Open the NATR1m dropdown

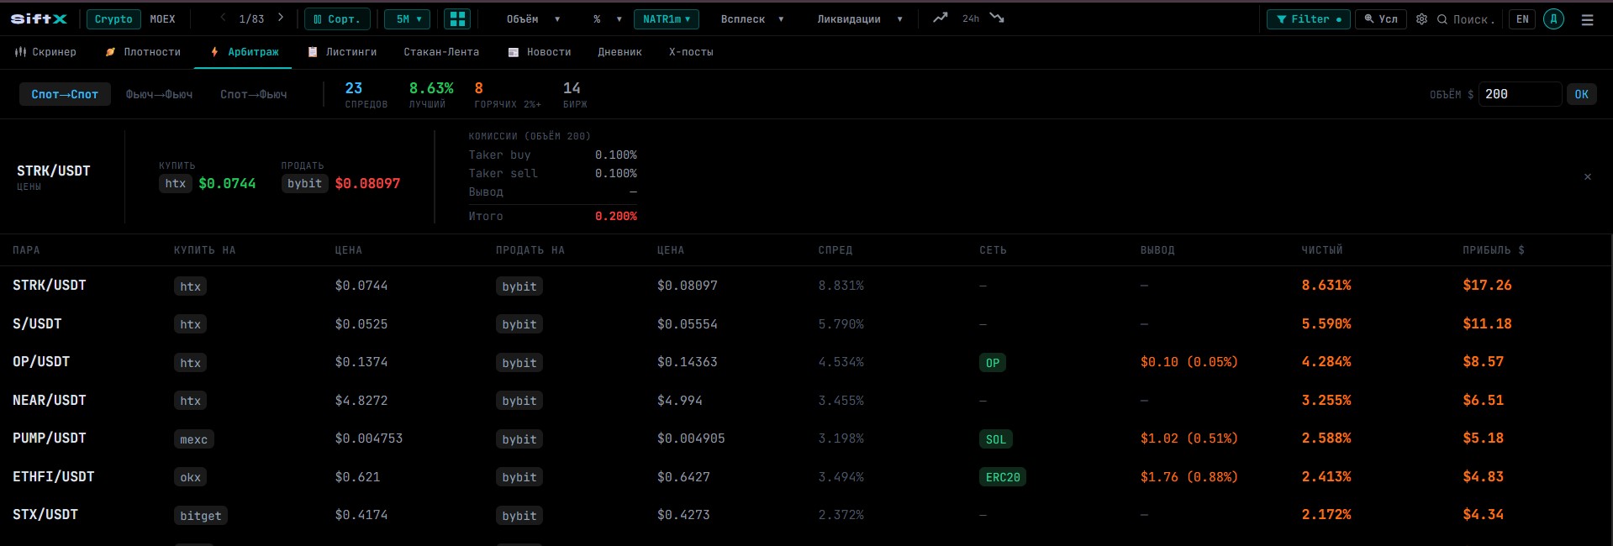(667, 18)
